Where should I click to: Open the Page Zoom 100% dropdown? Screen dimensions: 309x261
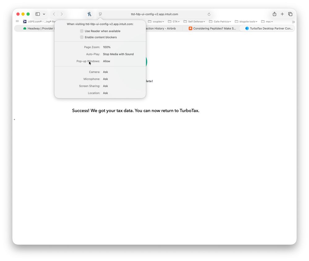107,47
